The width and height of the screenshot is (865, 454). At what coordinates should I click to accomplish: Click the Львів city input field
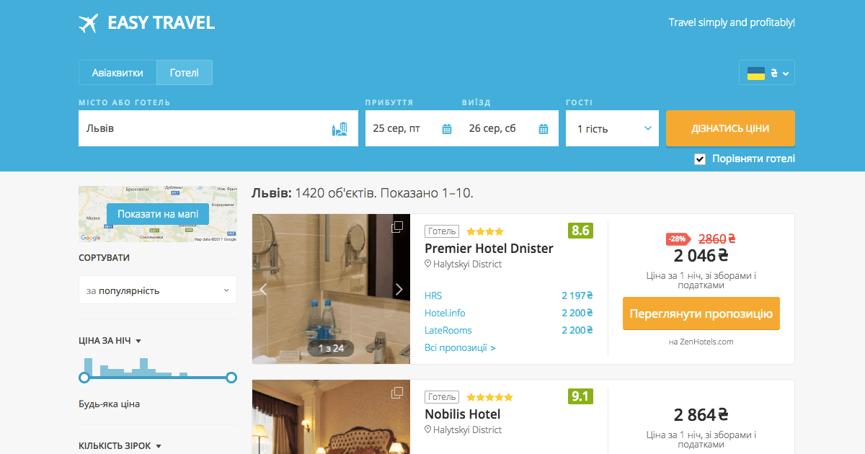point(218,128)
